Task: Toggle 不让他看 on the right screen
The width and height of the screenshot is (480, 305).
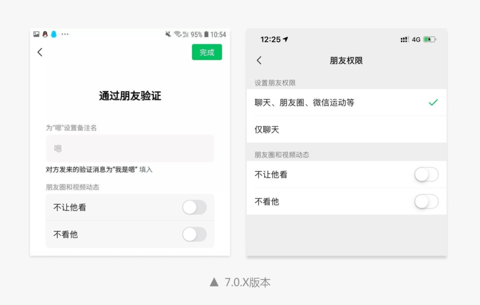Action: [x=426, y=175]
